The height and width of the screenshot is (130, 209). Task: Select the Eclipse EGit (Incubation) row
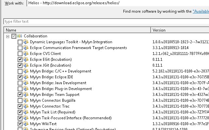[x=51, y=59]
